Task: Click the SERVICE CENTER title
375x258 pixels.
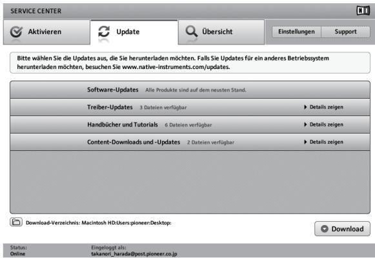Action: click(x=36, y=11)
